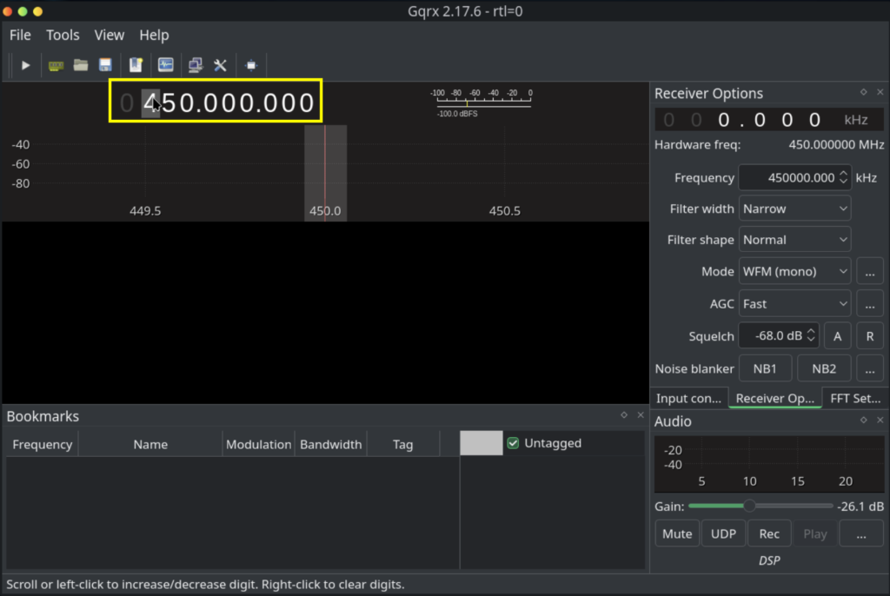Open I/O device configuration (green card icon)
Screen dimensions: 890x596
point(56,65)
